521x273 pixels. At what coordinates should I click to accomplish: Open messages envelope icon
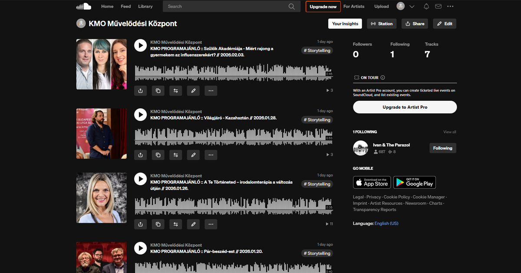[x=438, y=7]
